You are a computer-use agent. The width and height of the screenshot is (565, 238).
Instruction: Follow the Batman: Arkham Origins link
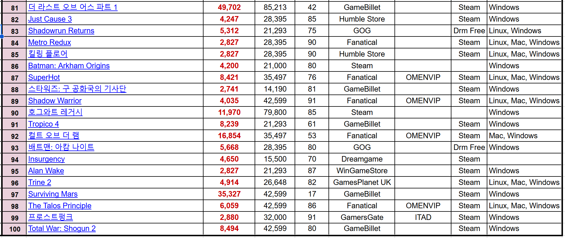(x=69, y=66)
